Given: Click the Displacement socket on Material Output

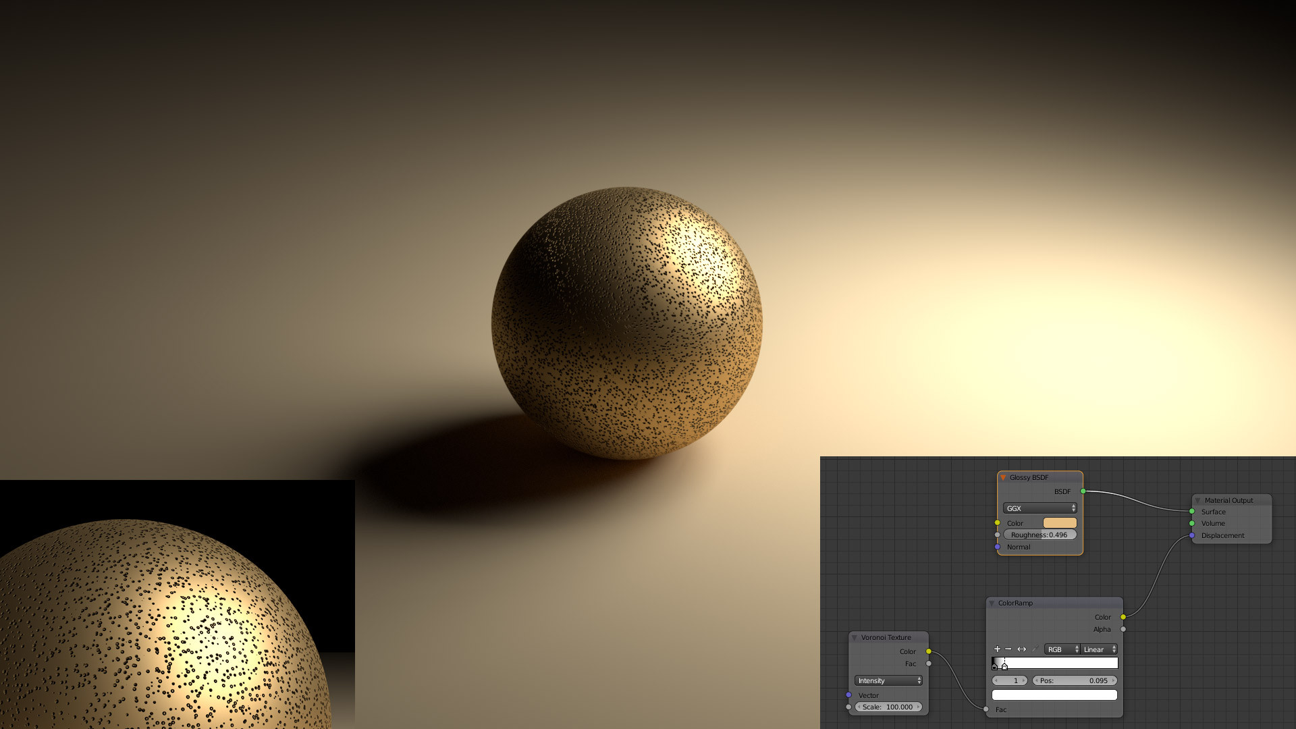Looking at the screenshot, I should 1192,535.
